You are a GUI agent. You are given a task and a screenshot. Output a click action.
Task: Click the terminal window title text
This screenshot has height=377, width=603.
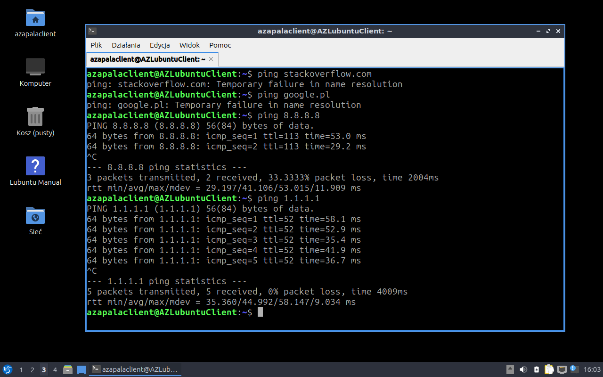point(325,31)
